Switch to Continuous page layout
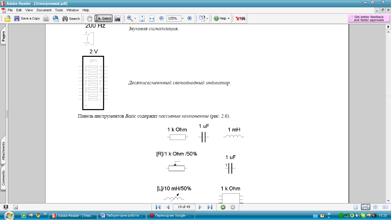Viewport: 391px width, 220px height. [x=366, y=207]
